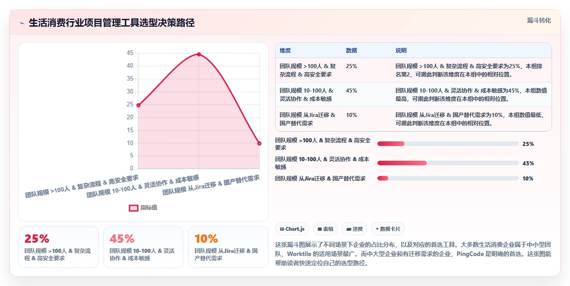Click table cell with value 10%

(x=352, y=115)
